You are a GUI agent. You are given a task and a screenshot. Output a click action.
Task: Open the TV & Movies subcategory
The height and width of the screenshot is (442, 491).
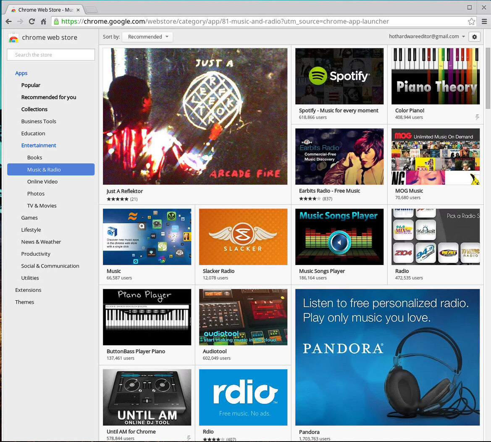42,206
